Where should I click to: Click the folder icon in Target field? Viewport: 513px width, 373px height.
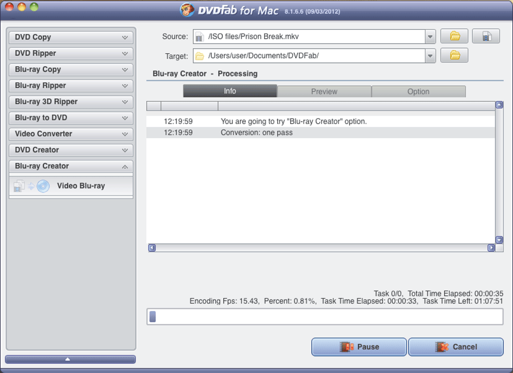(200, 56)
